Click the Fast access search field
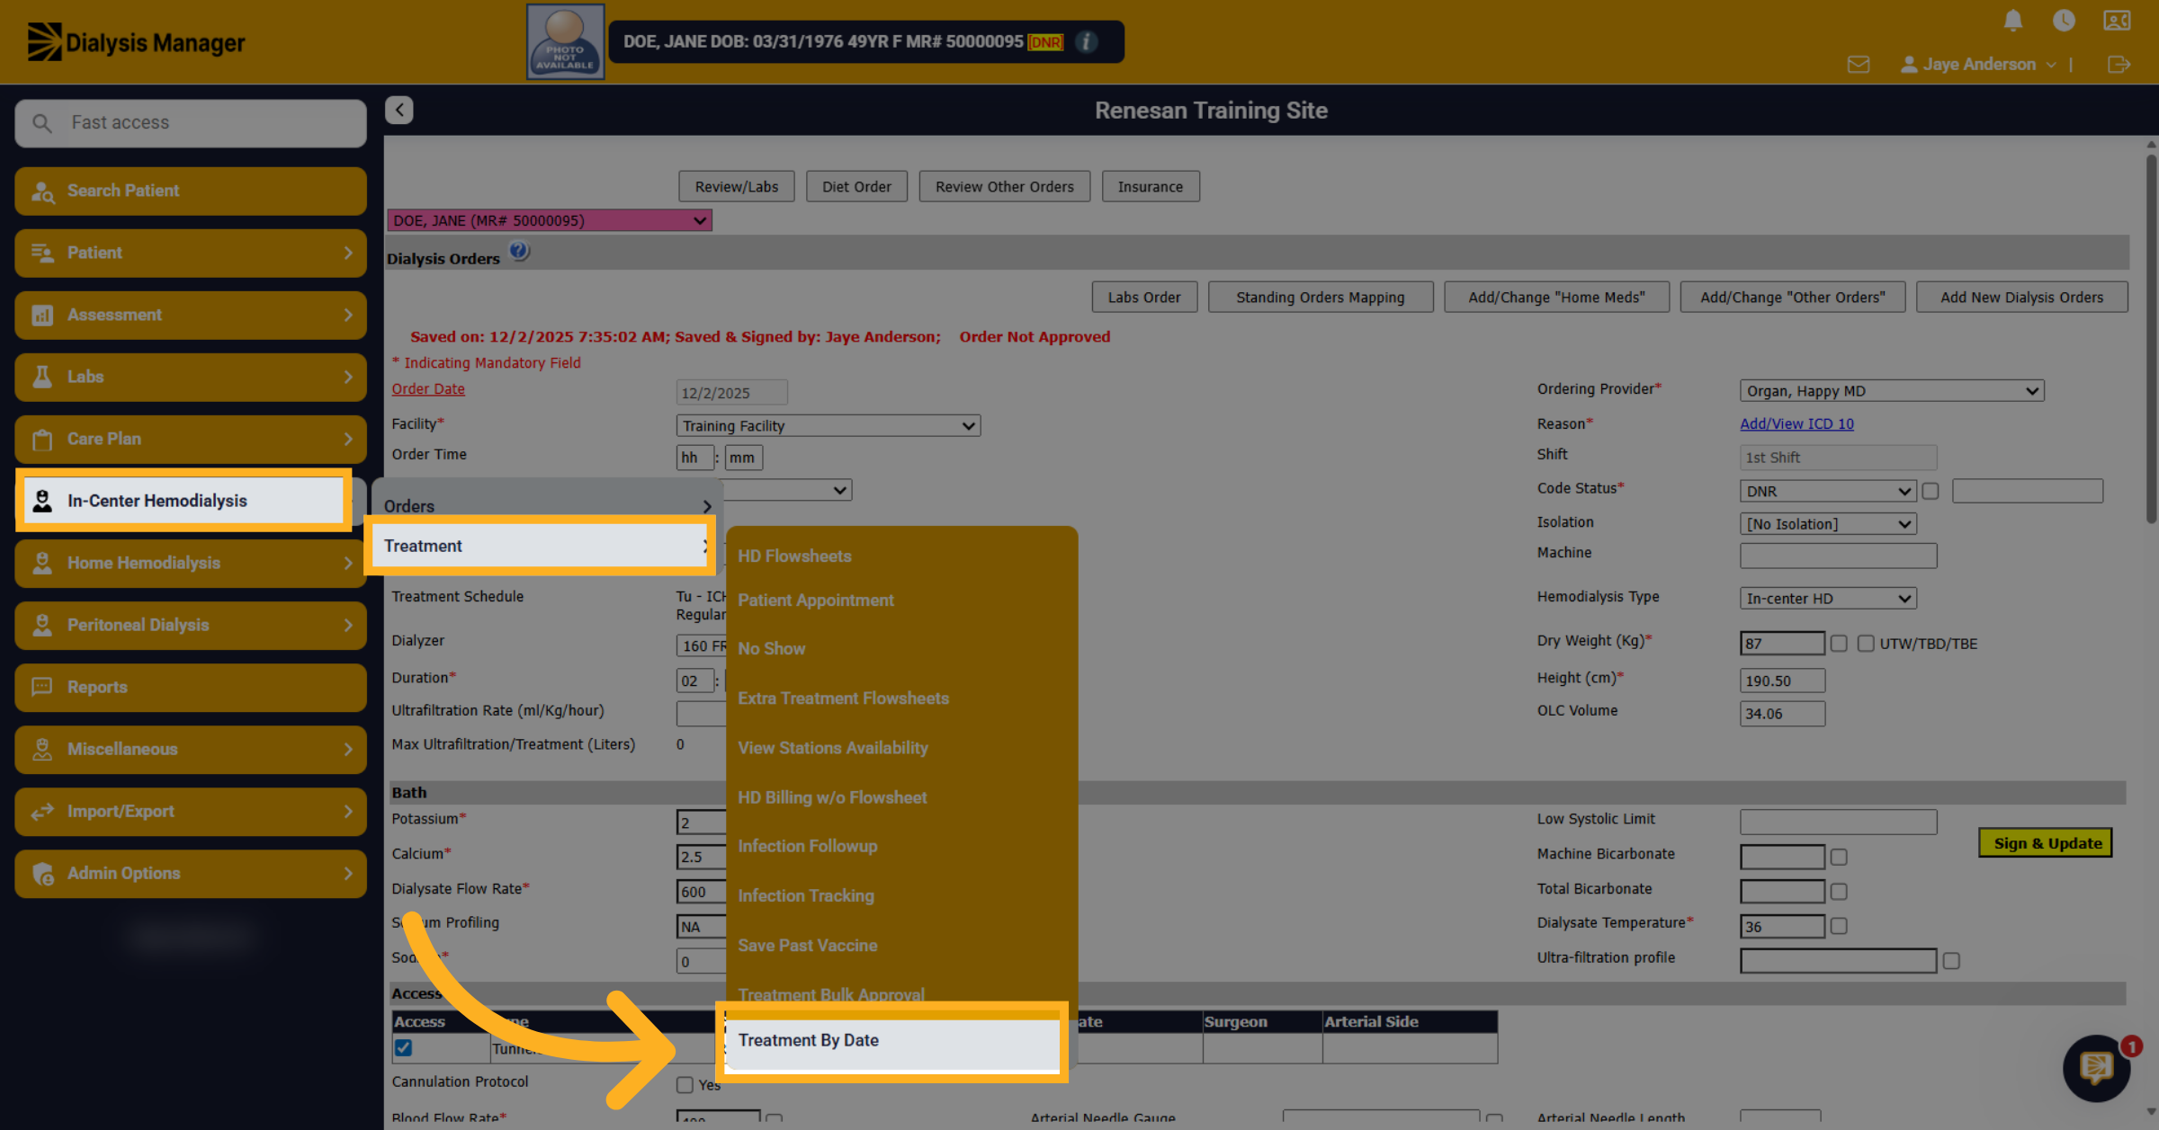Image resolution: width=2159 pixels, height=1130 pixels. coord(191,122)
